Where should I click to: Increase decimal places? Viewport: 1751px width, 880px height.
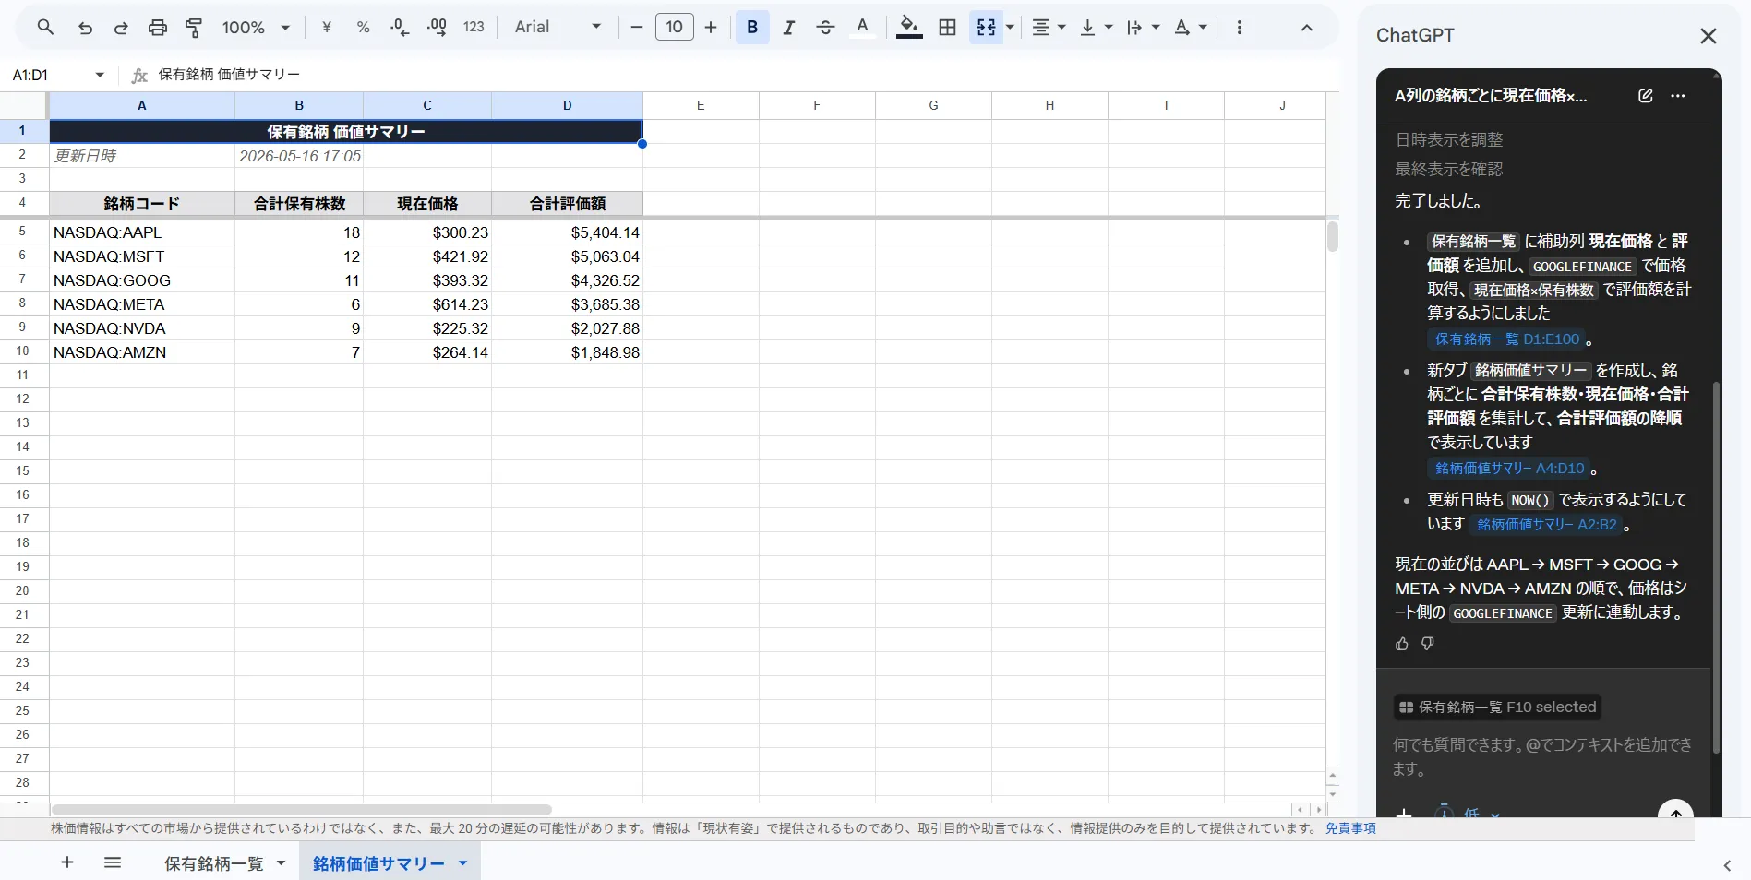tap(437, 28)
